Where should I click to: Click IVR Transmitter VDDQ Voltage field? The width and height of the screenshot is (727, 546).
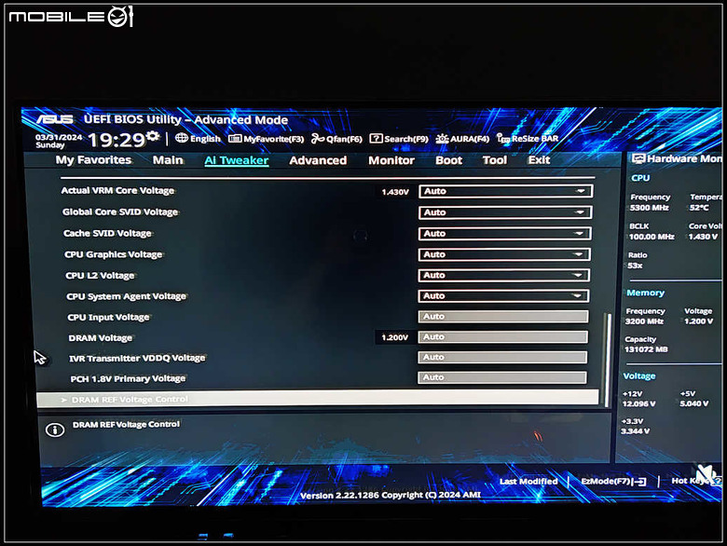click(502, 357)
